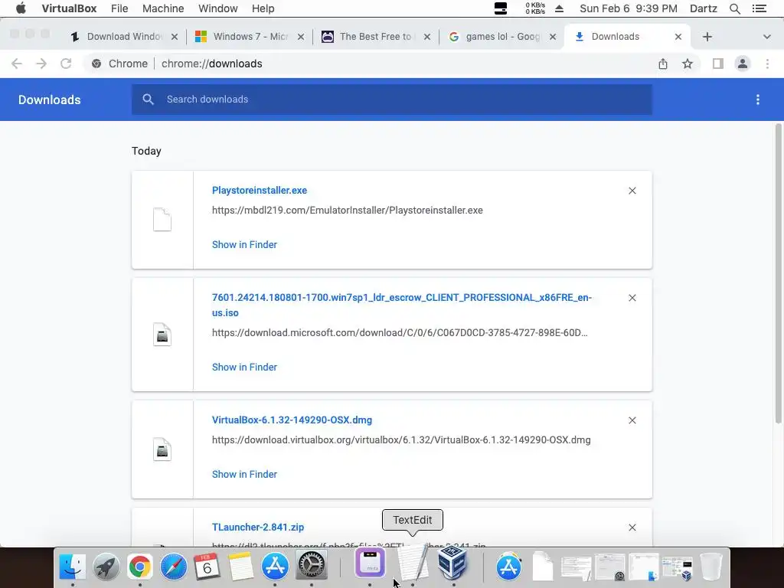The image size is (784, 588).
Task: Open the win7sp1 ISO file link
Action: pyautogui.click(x=401, y=305)
